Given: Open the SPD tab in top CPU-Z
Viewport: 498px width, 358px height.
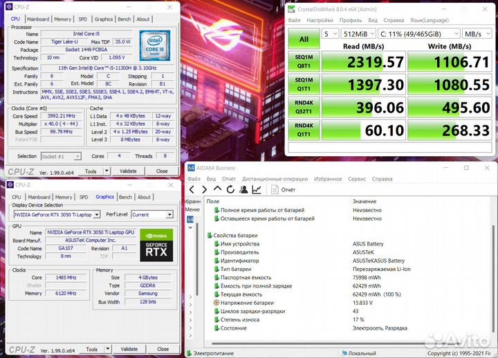Looking at the screenshot, I should point(82,19).
